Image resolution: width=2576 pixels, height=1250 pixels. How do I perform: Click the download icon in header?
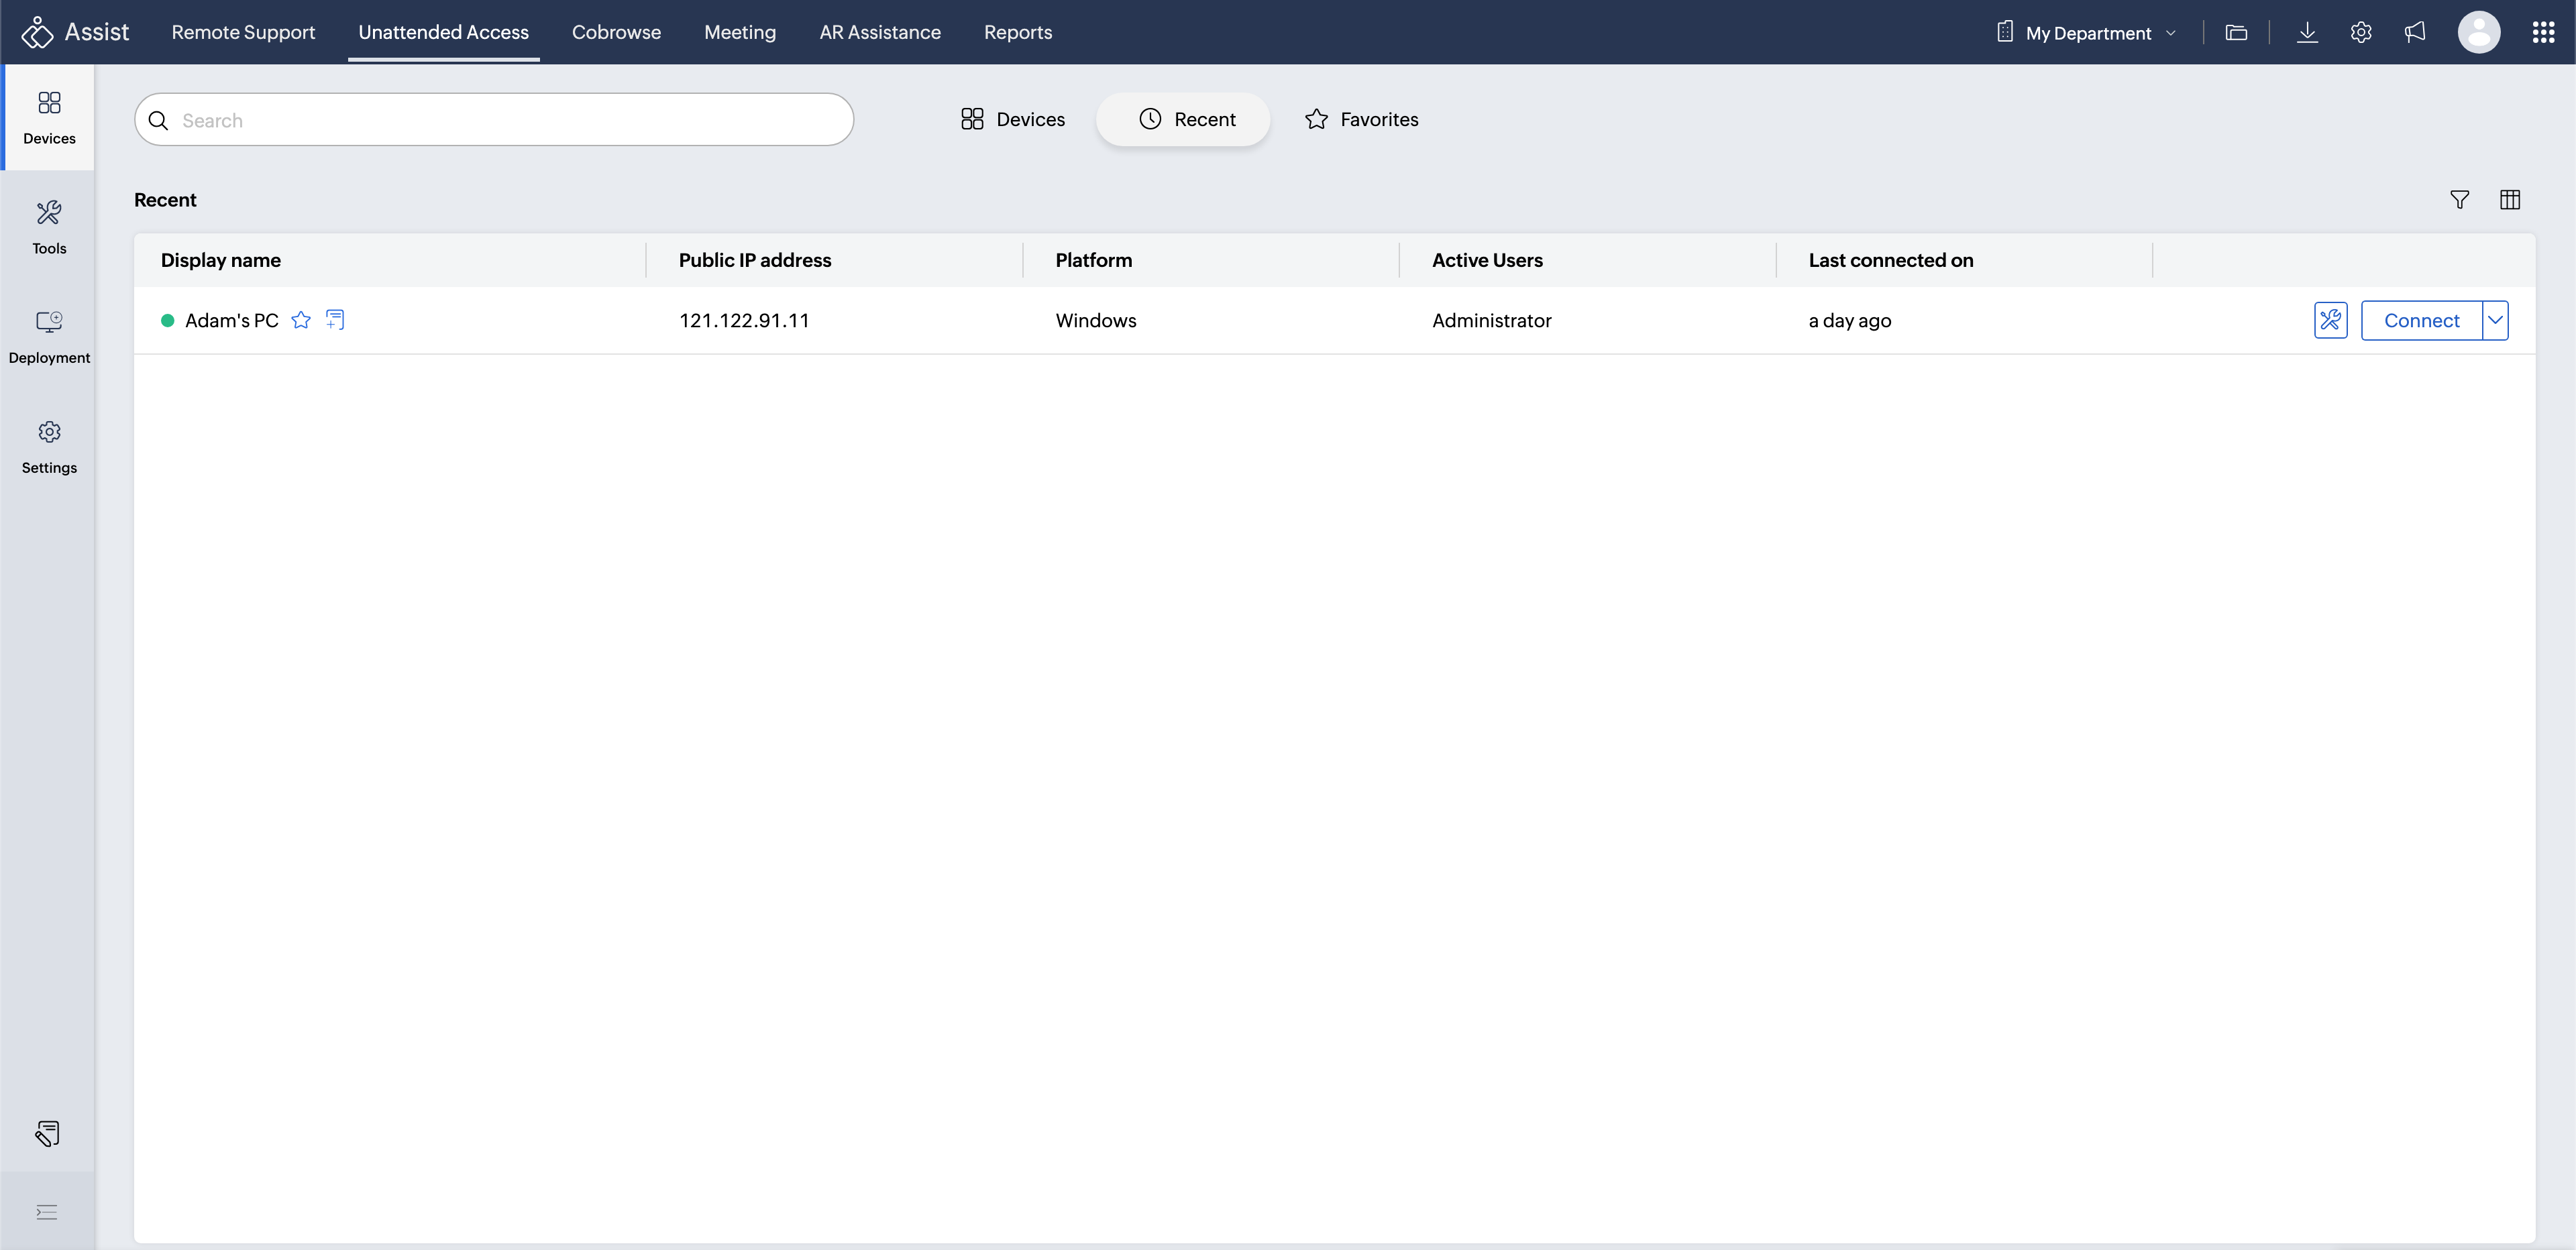[2307, 32]
